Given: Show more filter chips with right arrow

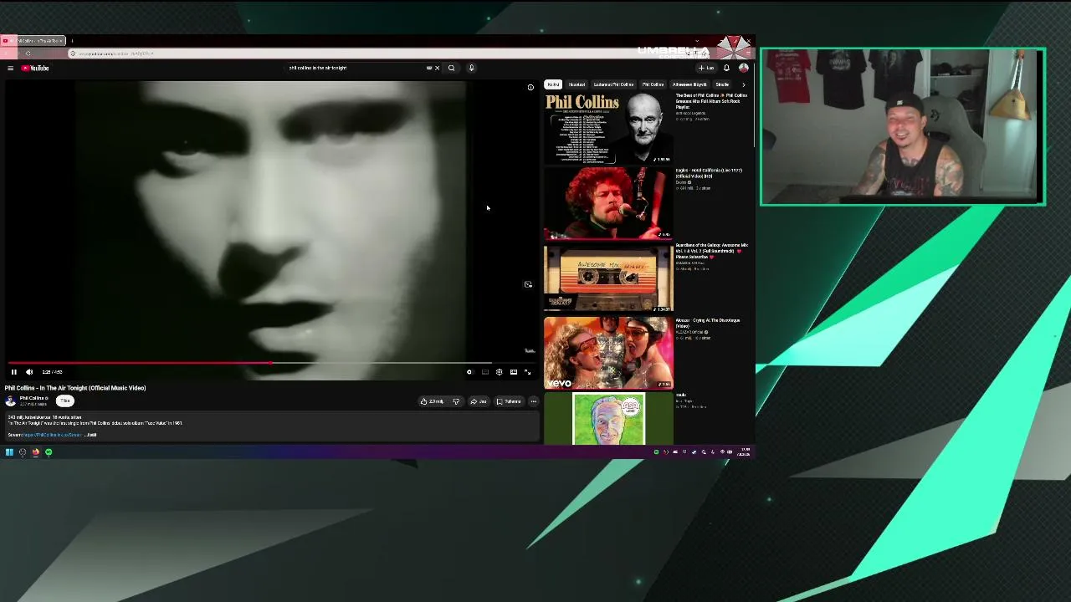Looking at the screenshot, I should [744, 84].
